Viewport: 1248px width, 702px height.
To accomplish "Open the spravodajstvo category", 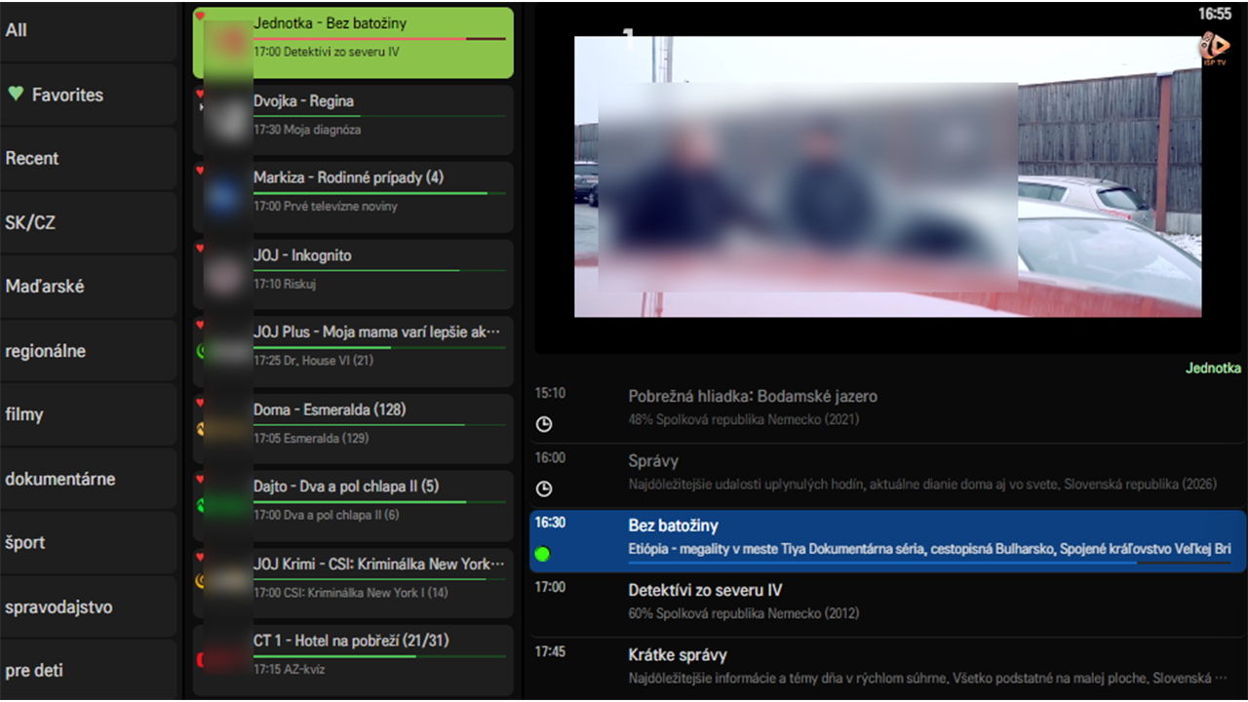I will click(89, 606).
